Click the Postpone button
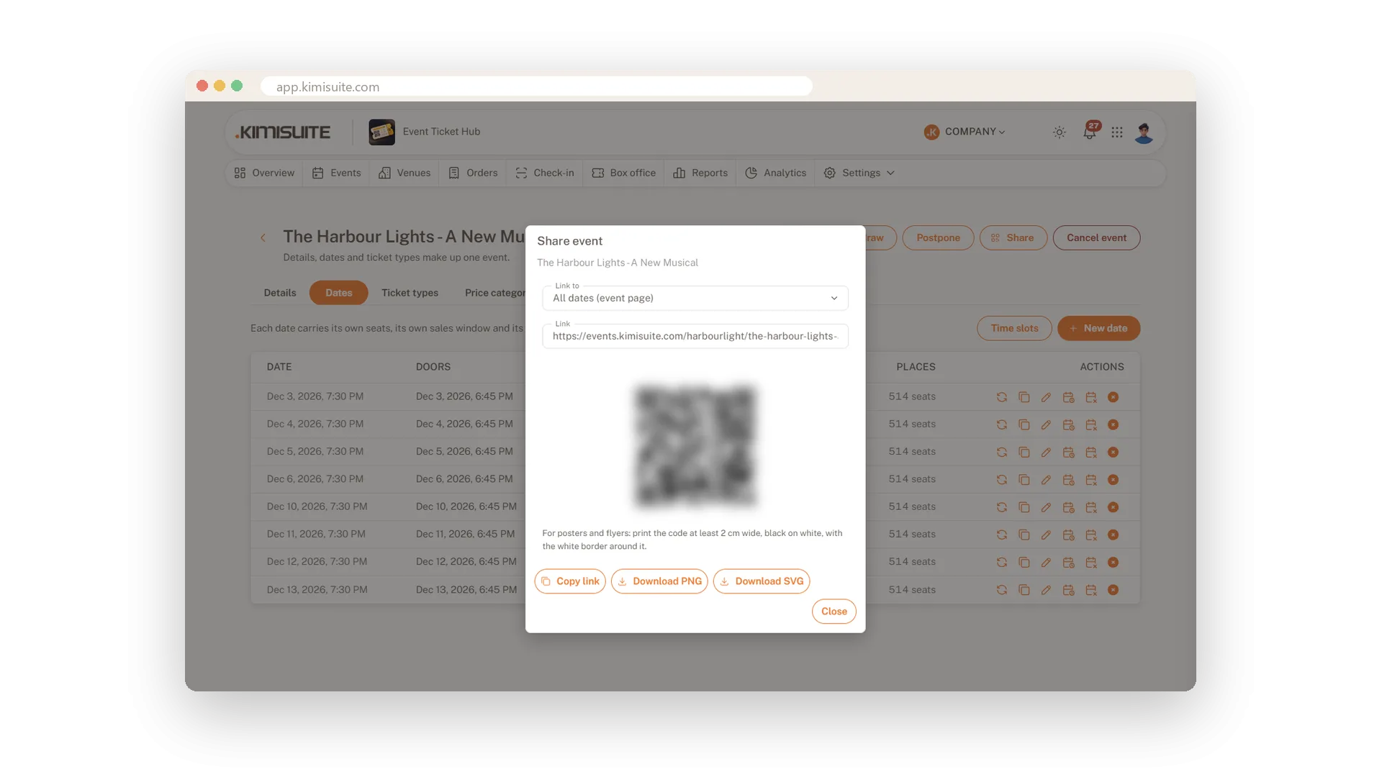The height and width of the screenshot is (777, 1382). tap(938, 238)
